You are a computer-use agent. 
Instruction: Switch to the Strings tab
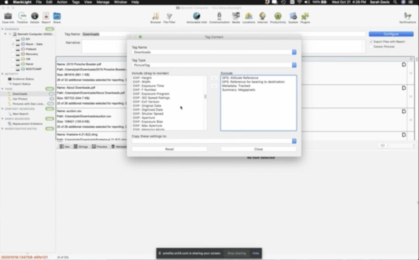(81, 146)
